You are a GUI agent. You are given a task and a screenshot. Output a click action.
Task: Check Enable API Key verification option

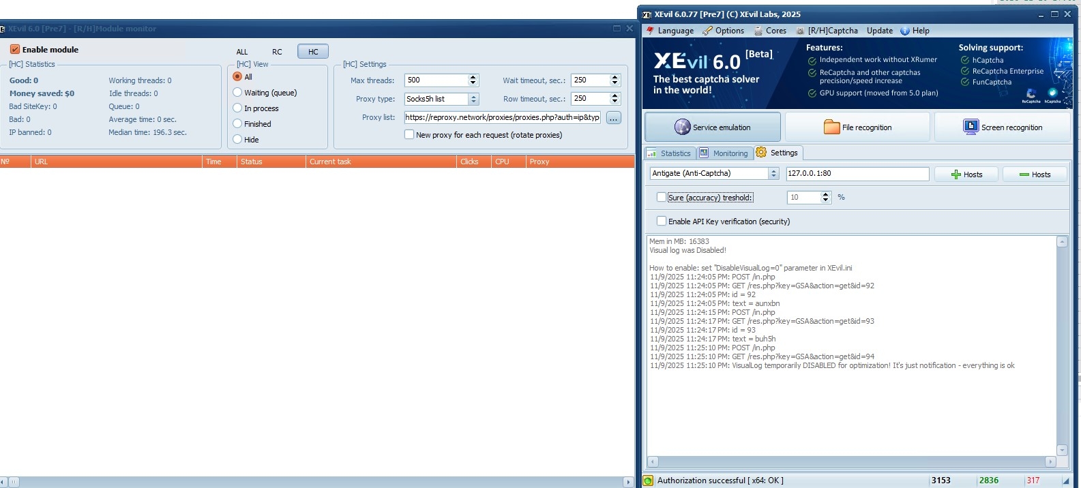[x=661, y=221]
